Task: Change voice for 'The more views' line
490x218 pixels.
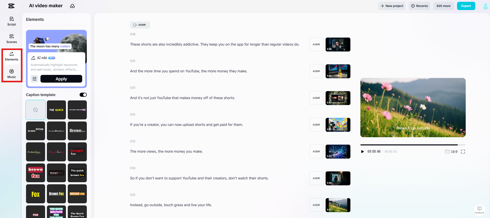Action: (316, 152)
